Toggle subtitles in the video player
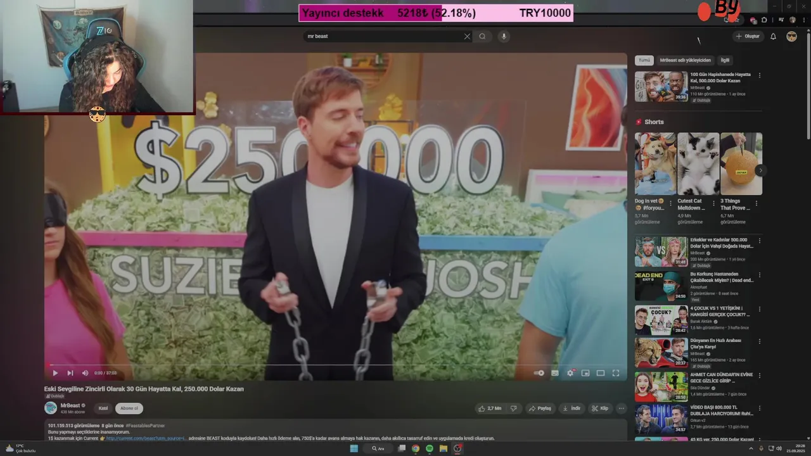811x456 pixels. tap(555, 373)
